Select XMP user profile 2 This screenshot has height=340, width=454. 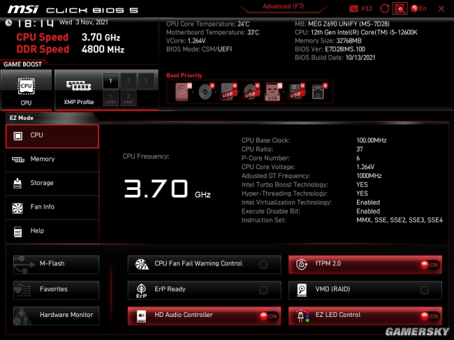129,98
